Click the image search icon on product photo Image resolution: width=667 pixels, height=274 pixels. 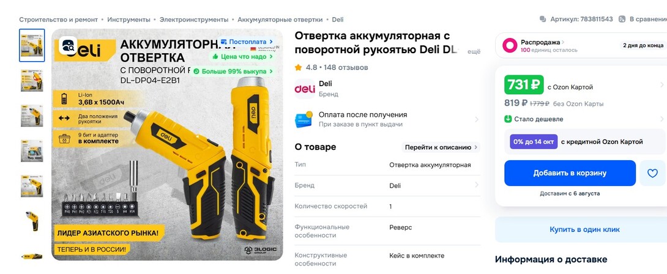(x=68, y=45)
